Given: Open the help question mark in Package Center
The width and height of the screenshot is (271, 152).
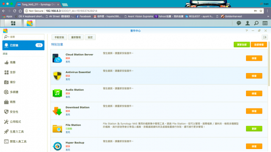Looking at the screenshot, I should (x=246, y=31).
